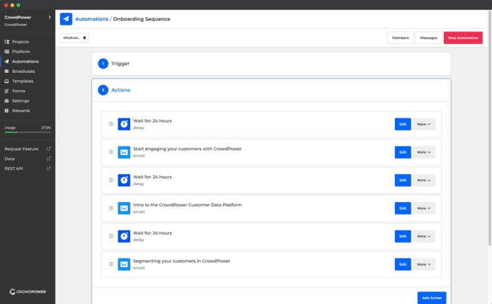Edit Segmenting your customers in CrowdPower email
Viewport: 492px width, 304px height.
(x=403, y=264)
